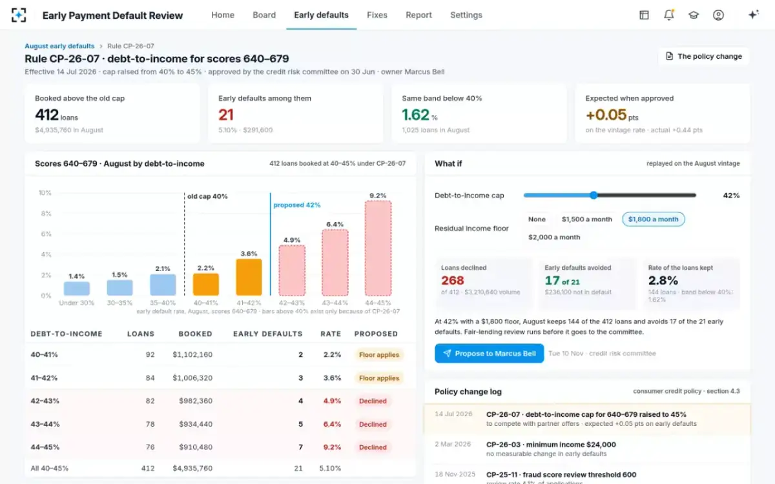Click Floor applies badge in 41–42% row

coord(379,378)
